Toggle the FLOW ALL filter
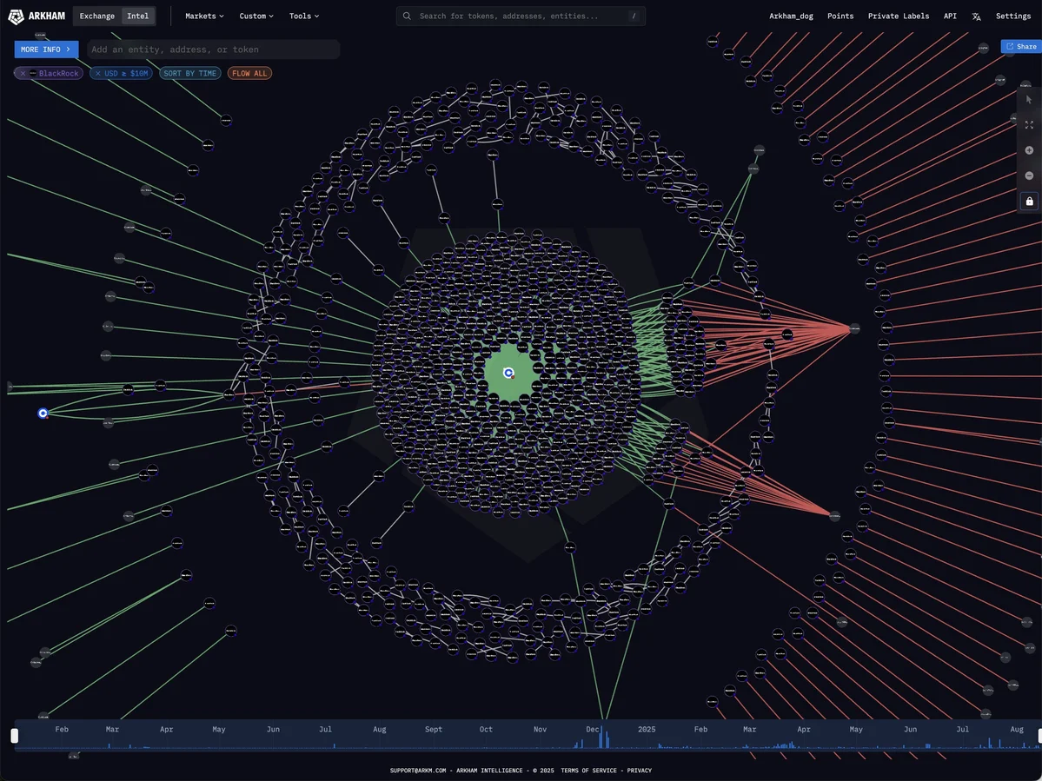Screen dimensions: 1042x781 [249, 74]
